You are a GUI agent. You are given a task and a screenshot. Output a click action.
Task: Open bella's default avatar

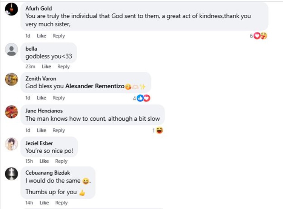(x=11, y=49)
